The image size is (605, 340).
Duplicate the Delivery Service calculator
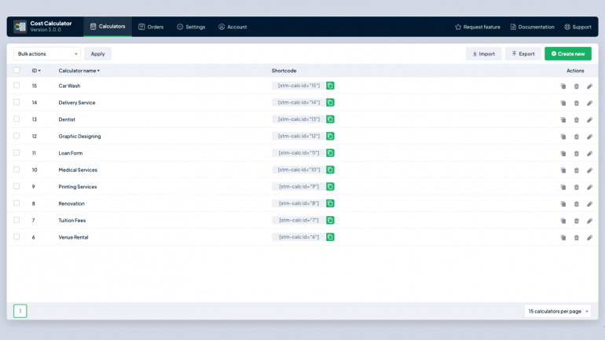(563, 103)
